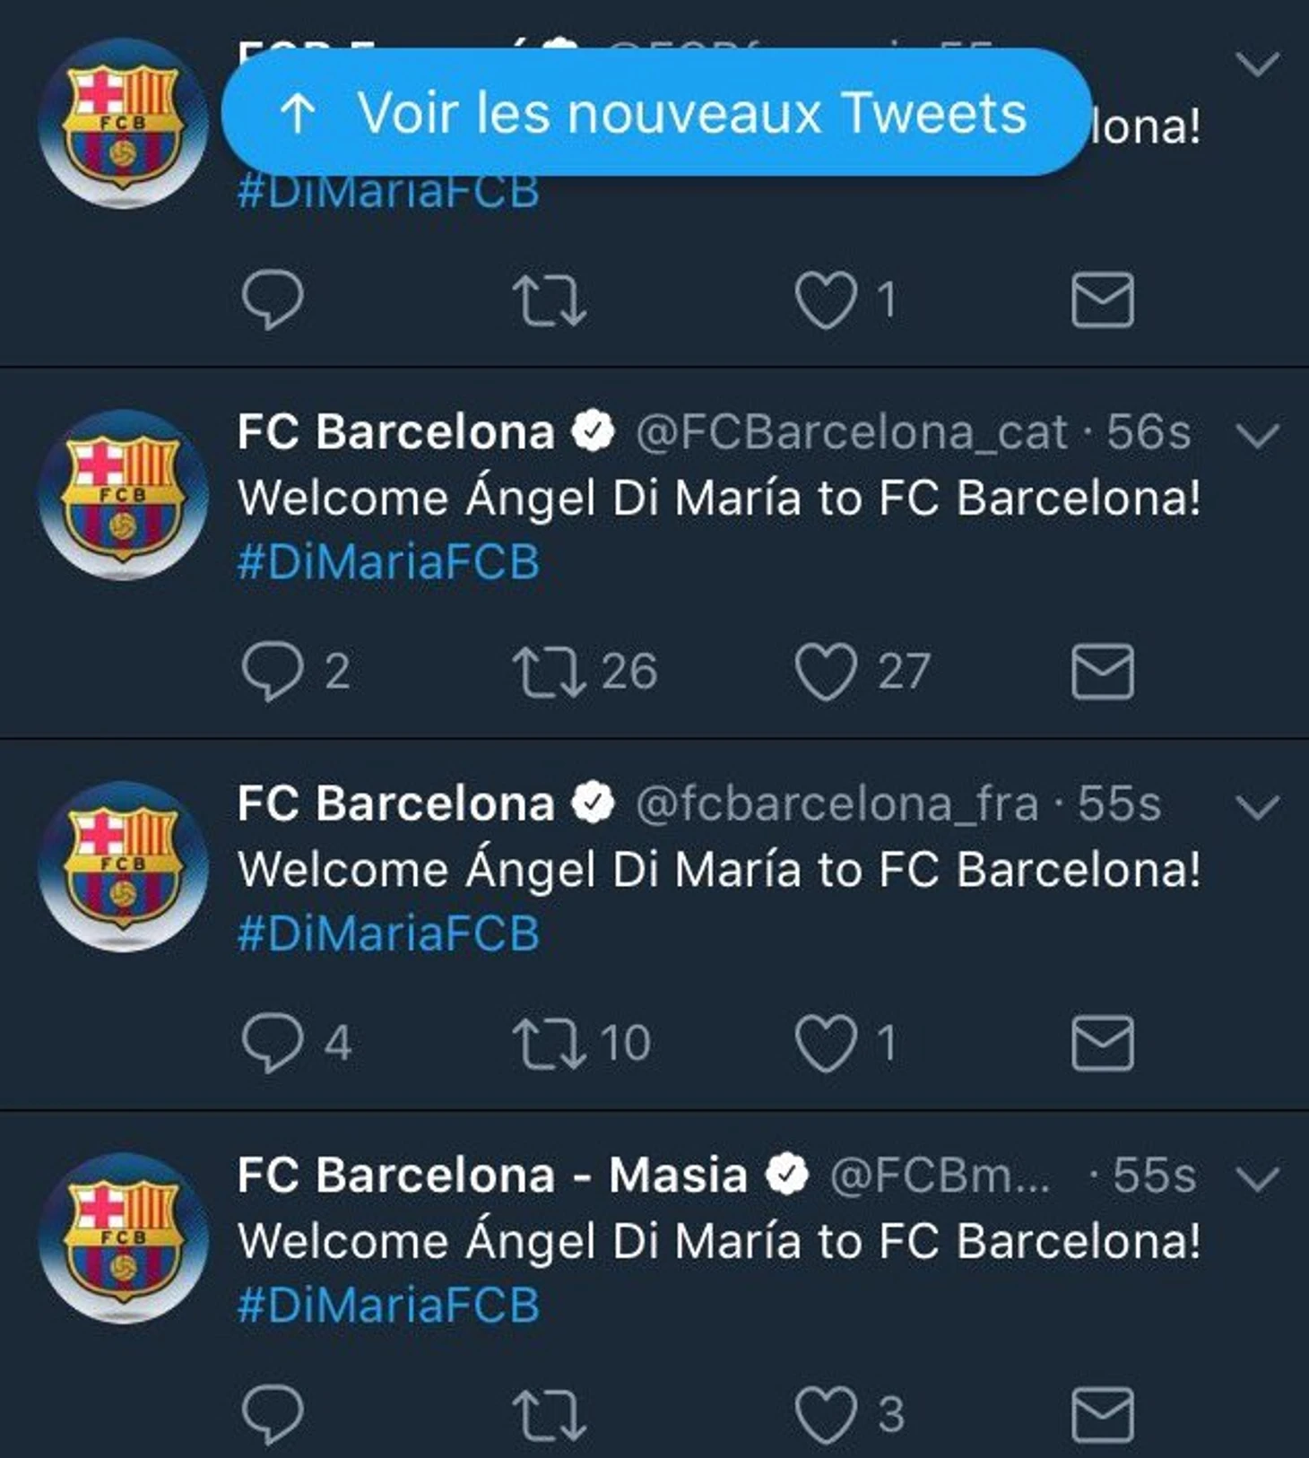This screenshot has width=1309, height=1458.
Task: Like the @FCBarcelona_cat tweet
Action: 825,673
